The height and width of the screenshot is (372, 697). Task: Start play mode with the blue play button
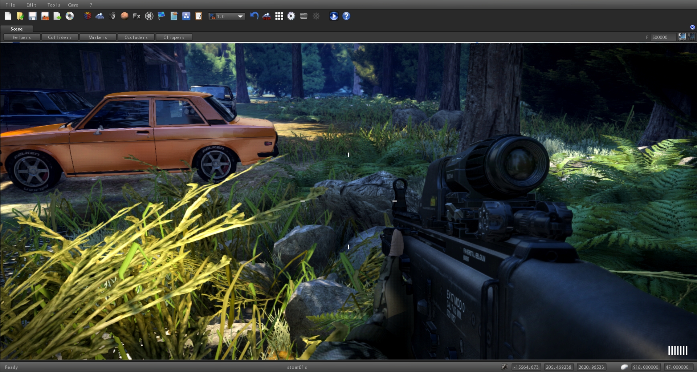[334, 16]
